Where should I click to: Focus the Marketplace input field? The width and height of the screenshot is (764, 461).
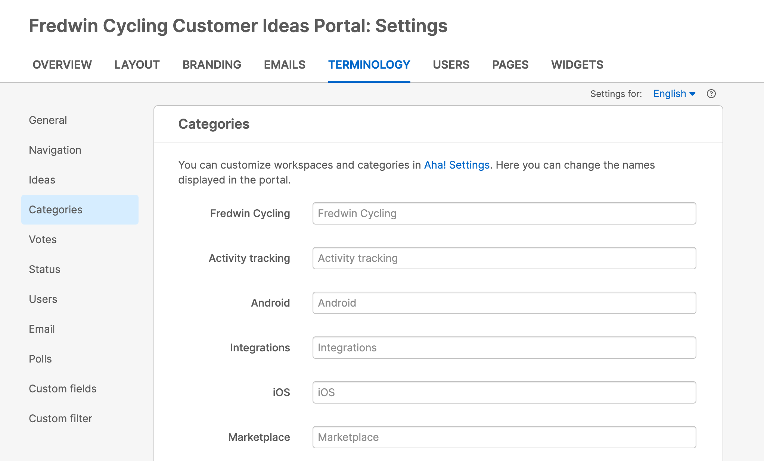click(x=504, y=437)
